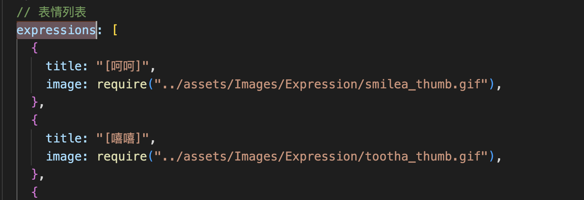
Task: Click the image key on the smilea_thumb line
Action: (63, 84)
